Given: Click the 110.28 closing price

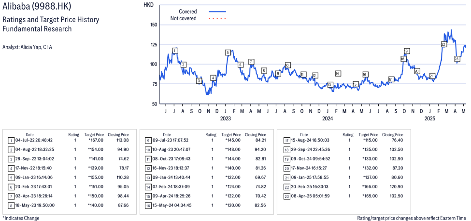Looking at the screenshot, I should [122, 177].
